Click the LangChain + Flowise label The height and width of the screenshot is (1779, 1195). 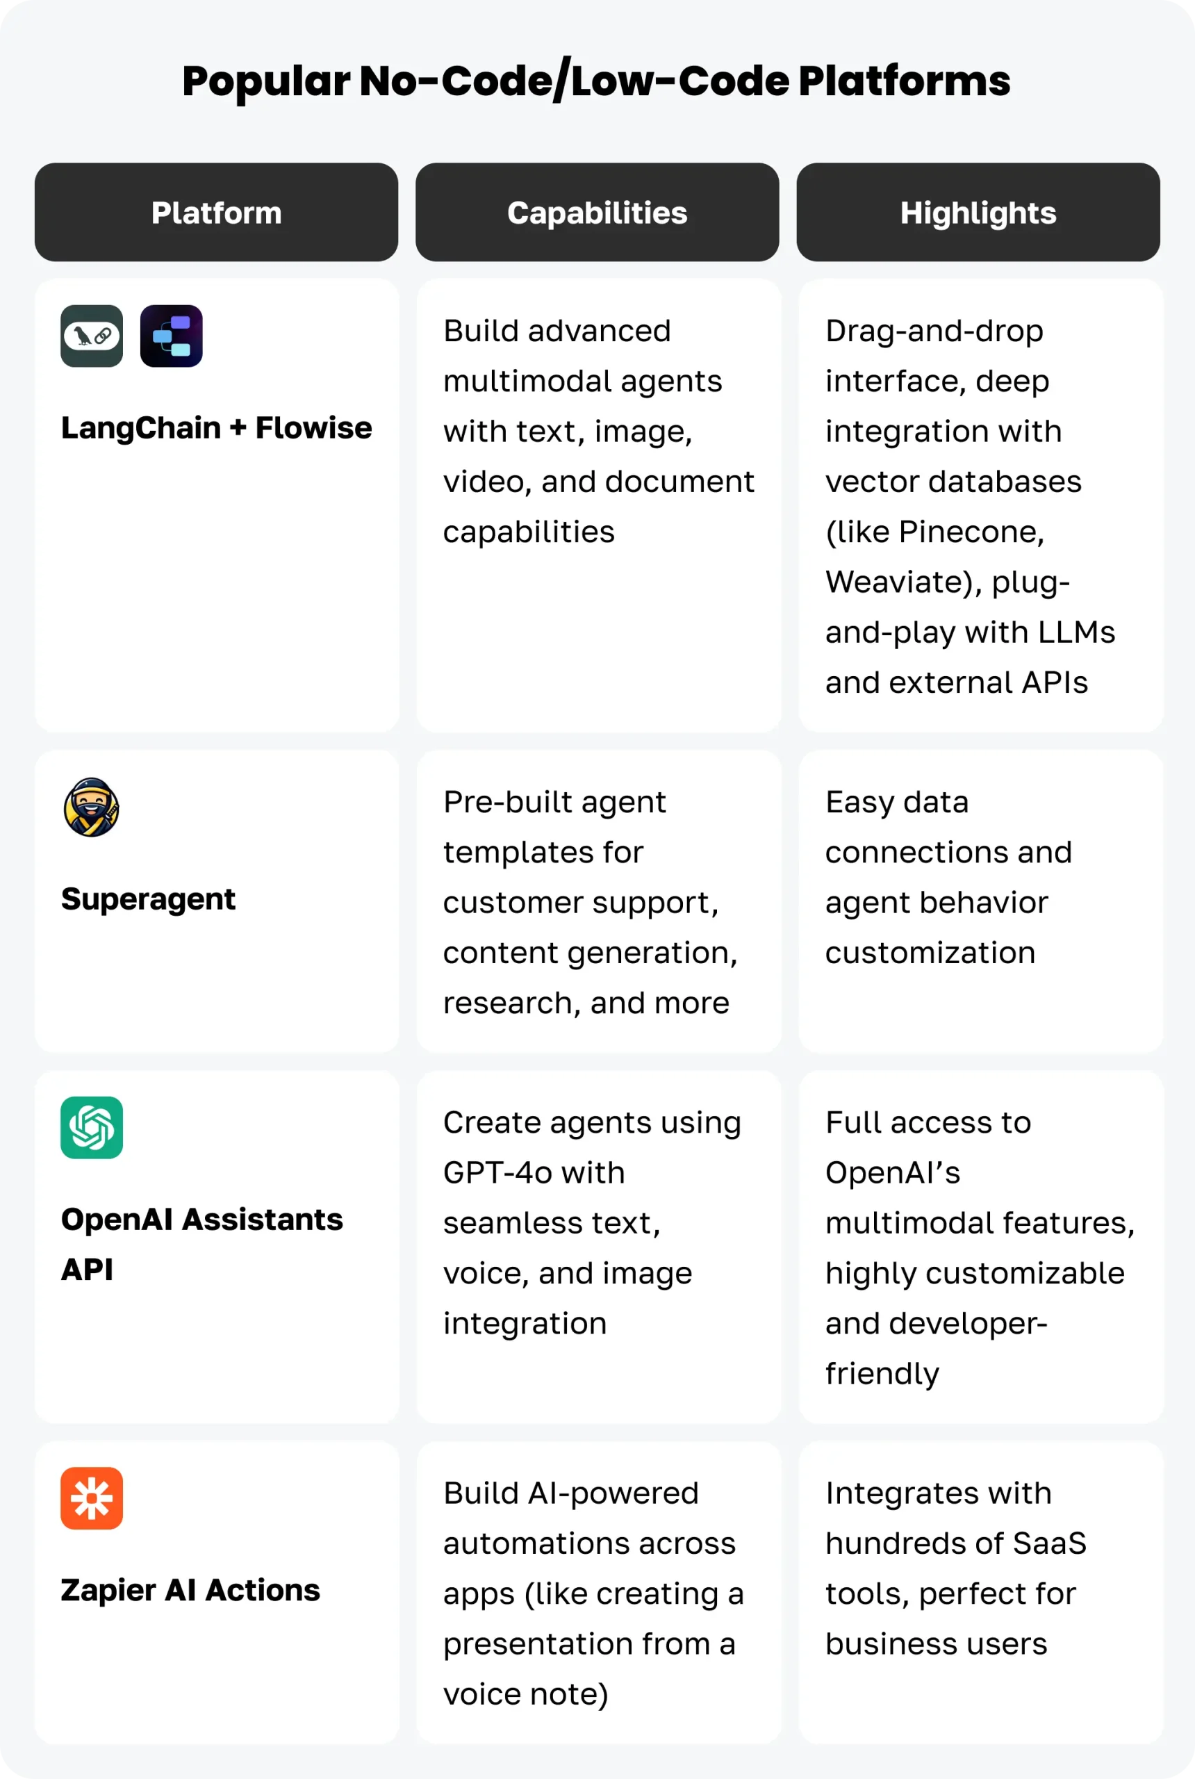217,428
